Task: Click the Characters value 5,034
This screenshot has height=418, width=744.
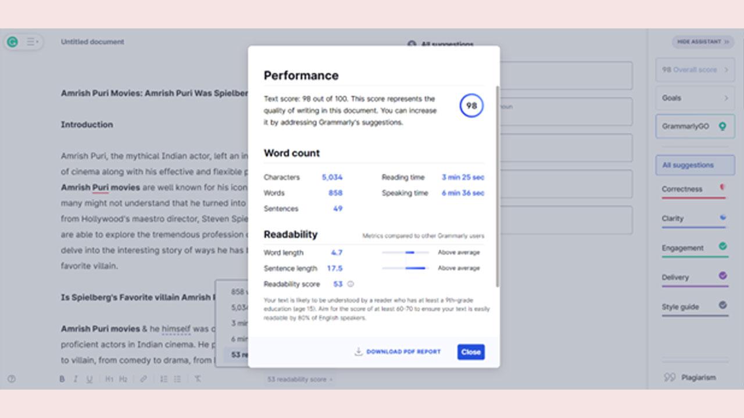Action: [x=332, y=178]
